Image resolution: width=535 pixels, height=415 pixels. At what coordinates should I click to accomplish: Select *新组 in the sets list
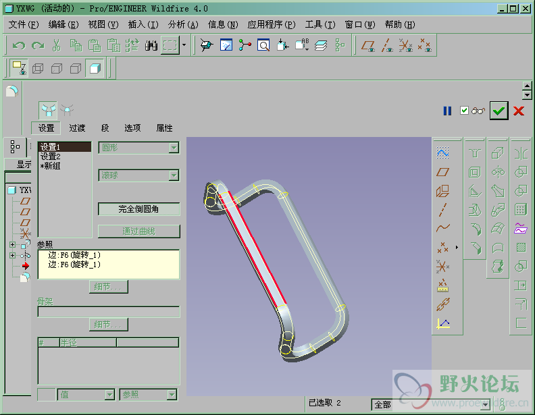click(x=50, y=166)
